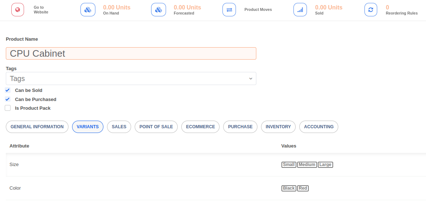This screenshot has width=426, height=202.
Task: Toggle the Can be Purchased checkbox
Action: [x=8, y=99]
